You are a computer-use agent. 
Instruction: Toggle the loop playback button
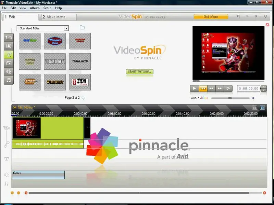tap(228, 88)
